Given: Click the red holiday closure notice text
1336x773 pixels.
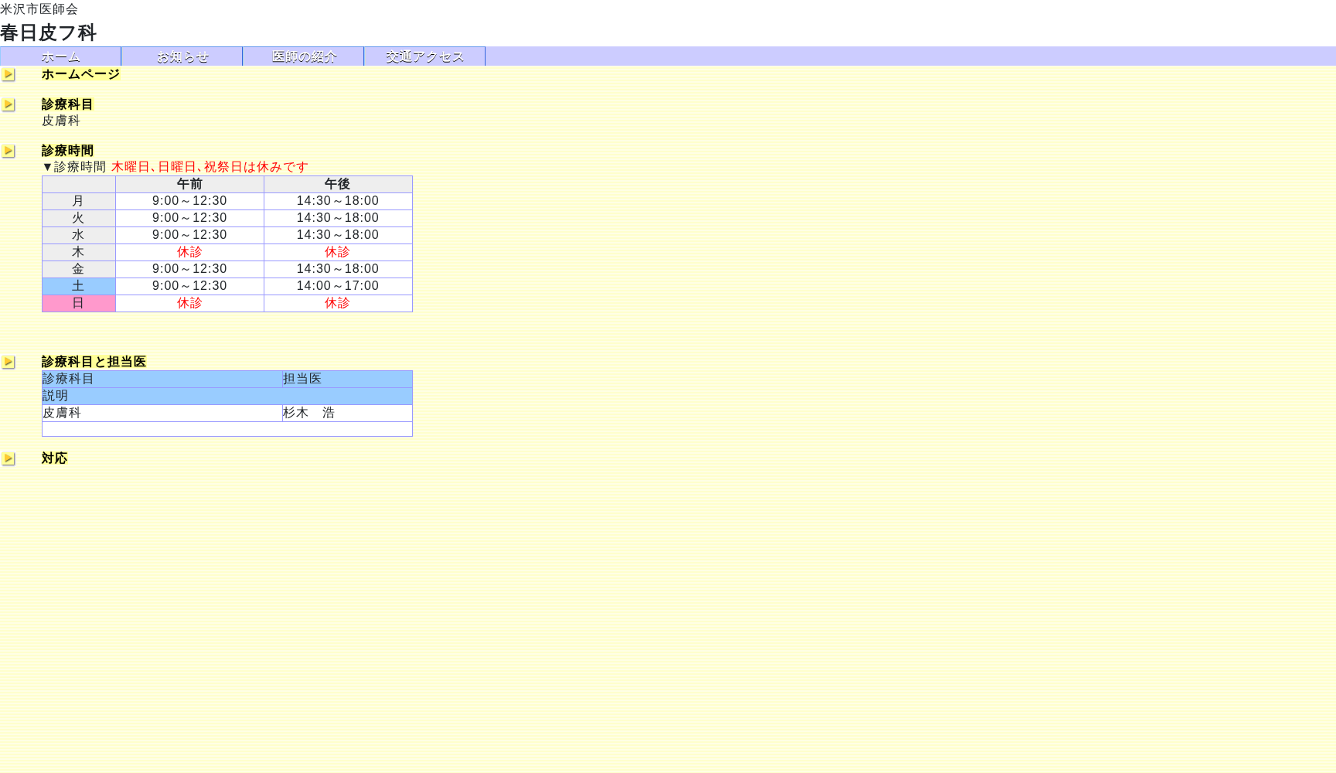Looking at the screenshot, I should (210, 167).
